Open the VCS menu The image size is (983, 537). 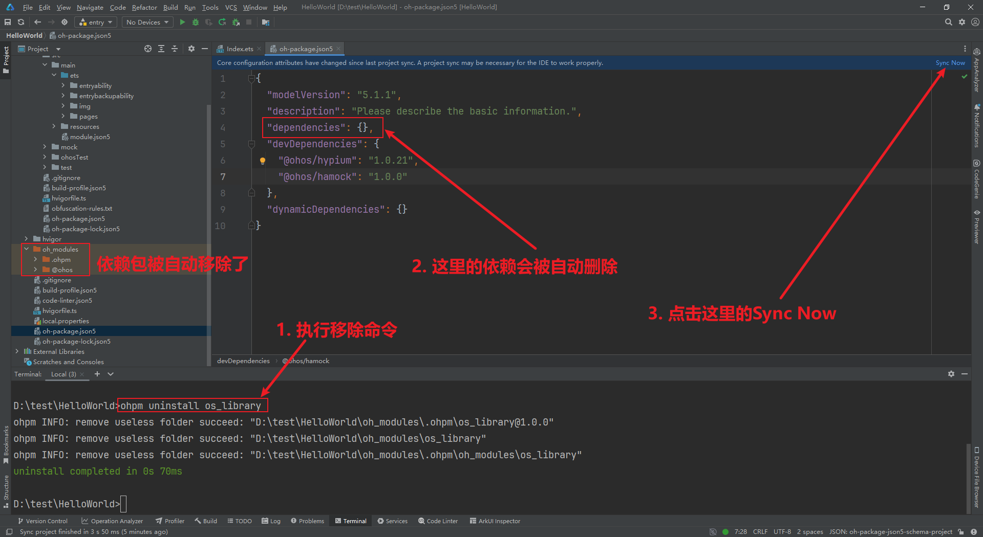click(231, 7)
